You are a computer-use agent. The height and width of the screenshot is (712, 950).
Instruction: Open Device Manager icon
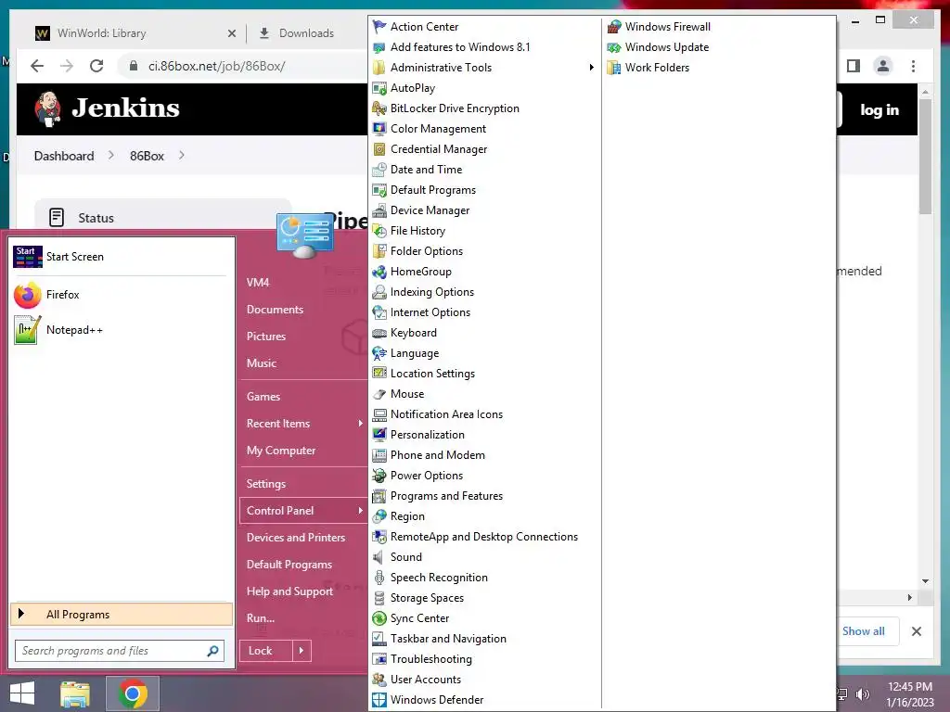pyautogui.click(x=379, y=210)
